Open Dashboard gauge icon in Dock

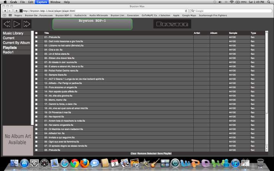point(45,163)
